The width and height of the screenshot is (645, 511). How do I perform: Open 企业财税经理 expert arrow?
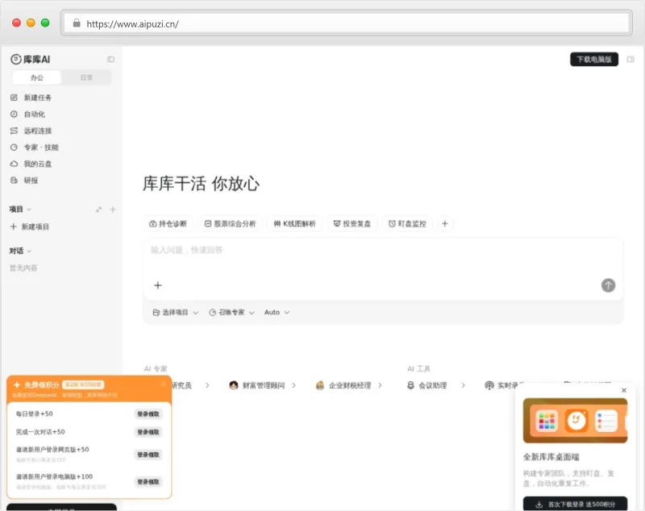pyautogui.click(x=380, y=385)
